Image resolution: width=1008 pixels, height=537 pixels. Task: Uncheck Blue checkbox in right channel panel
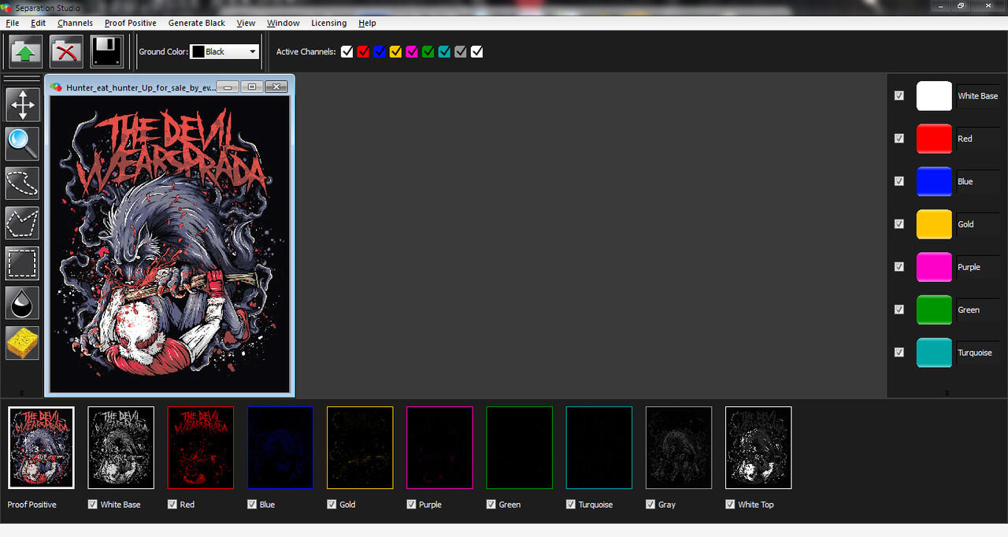tap(899, 181)
